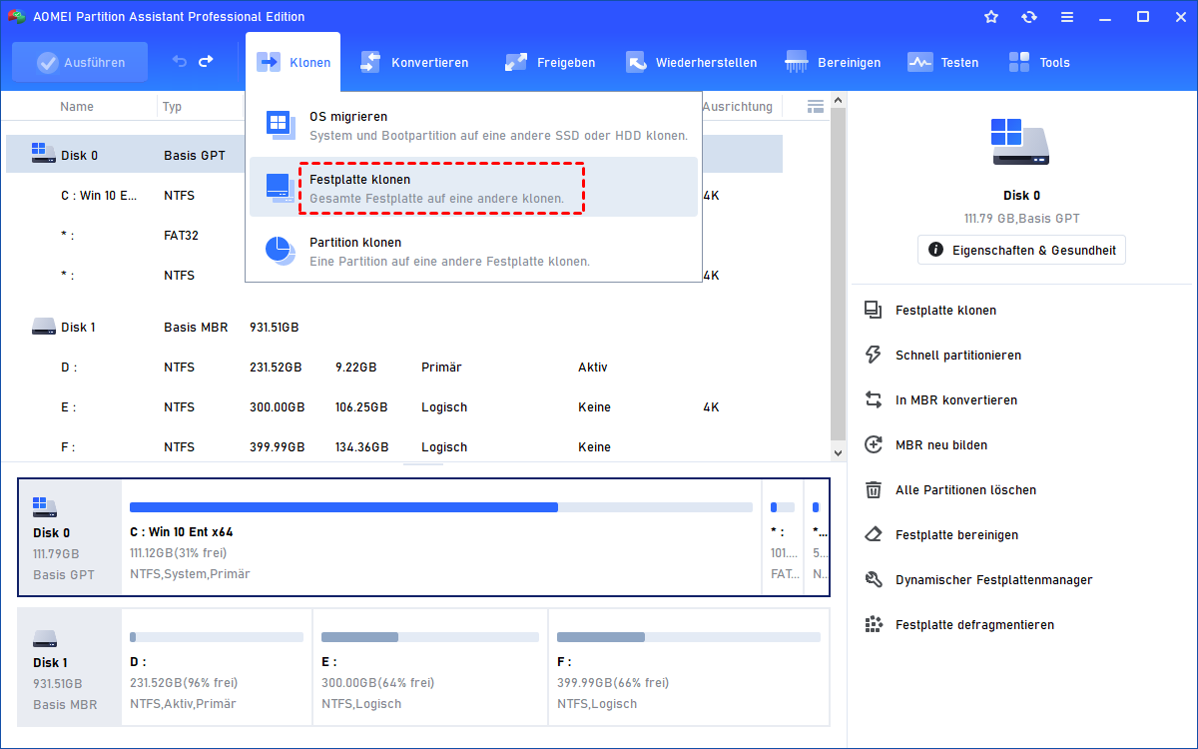This screenshot has width=1198, height=749.
Task: Click the undo arrow icon
Action: coord(180,62)
